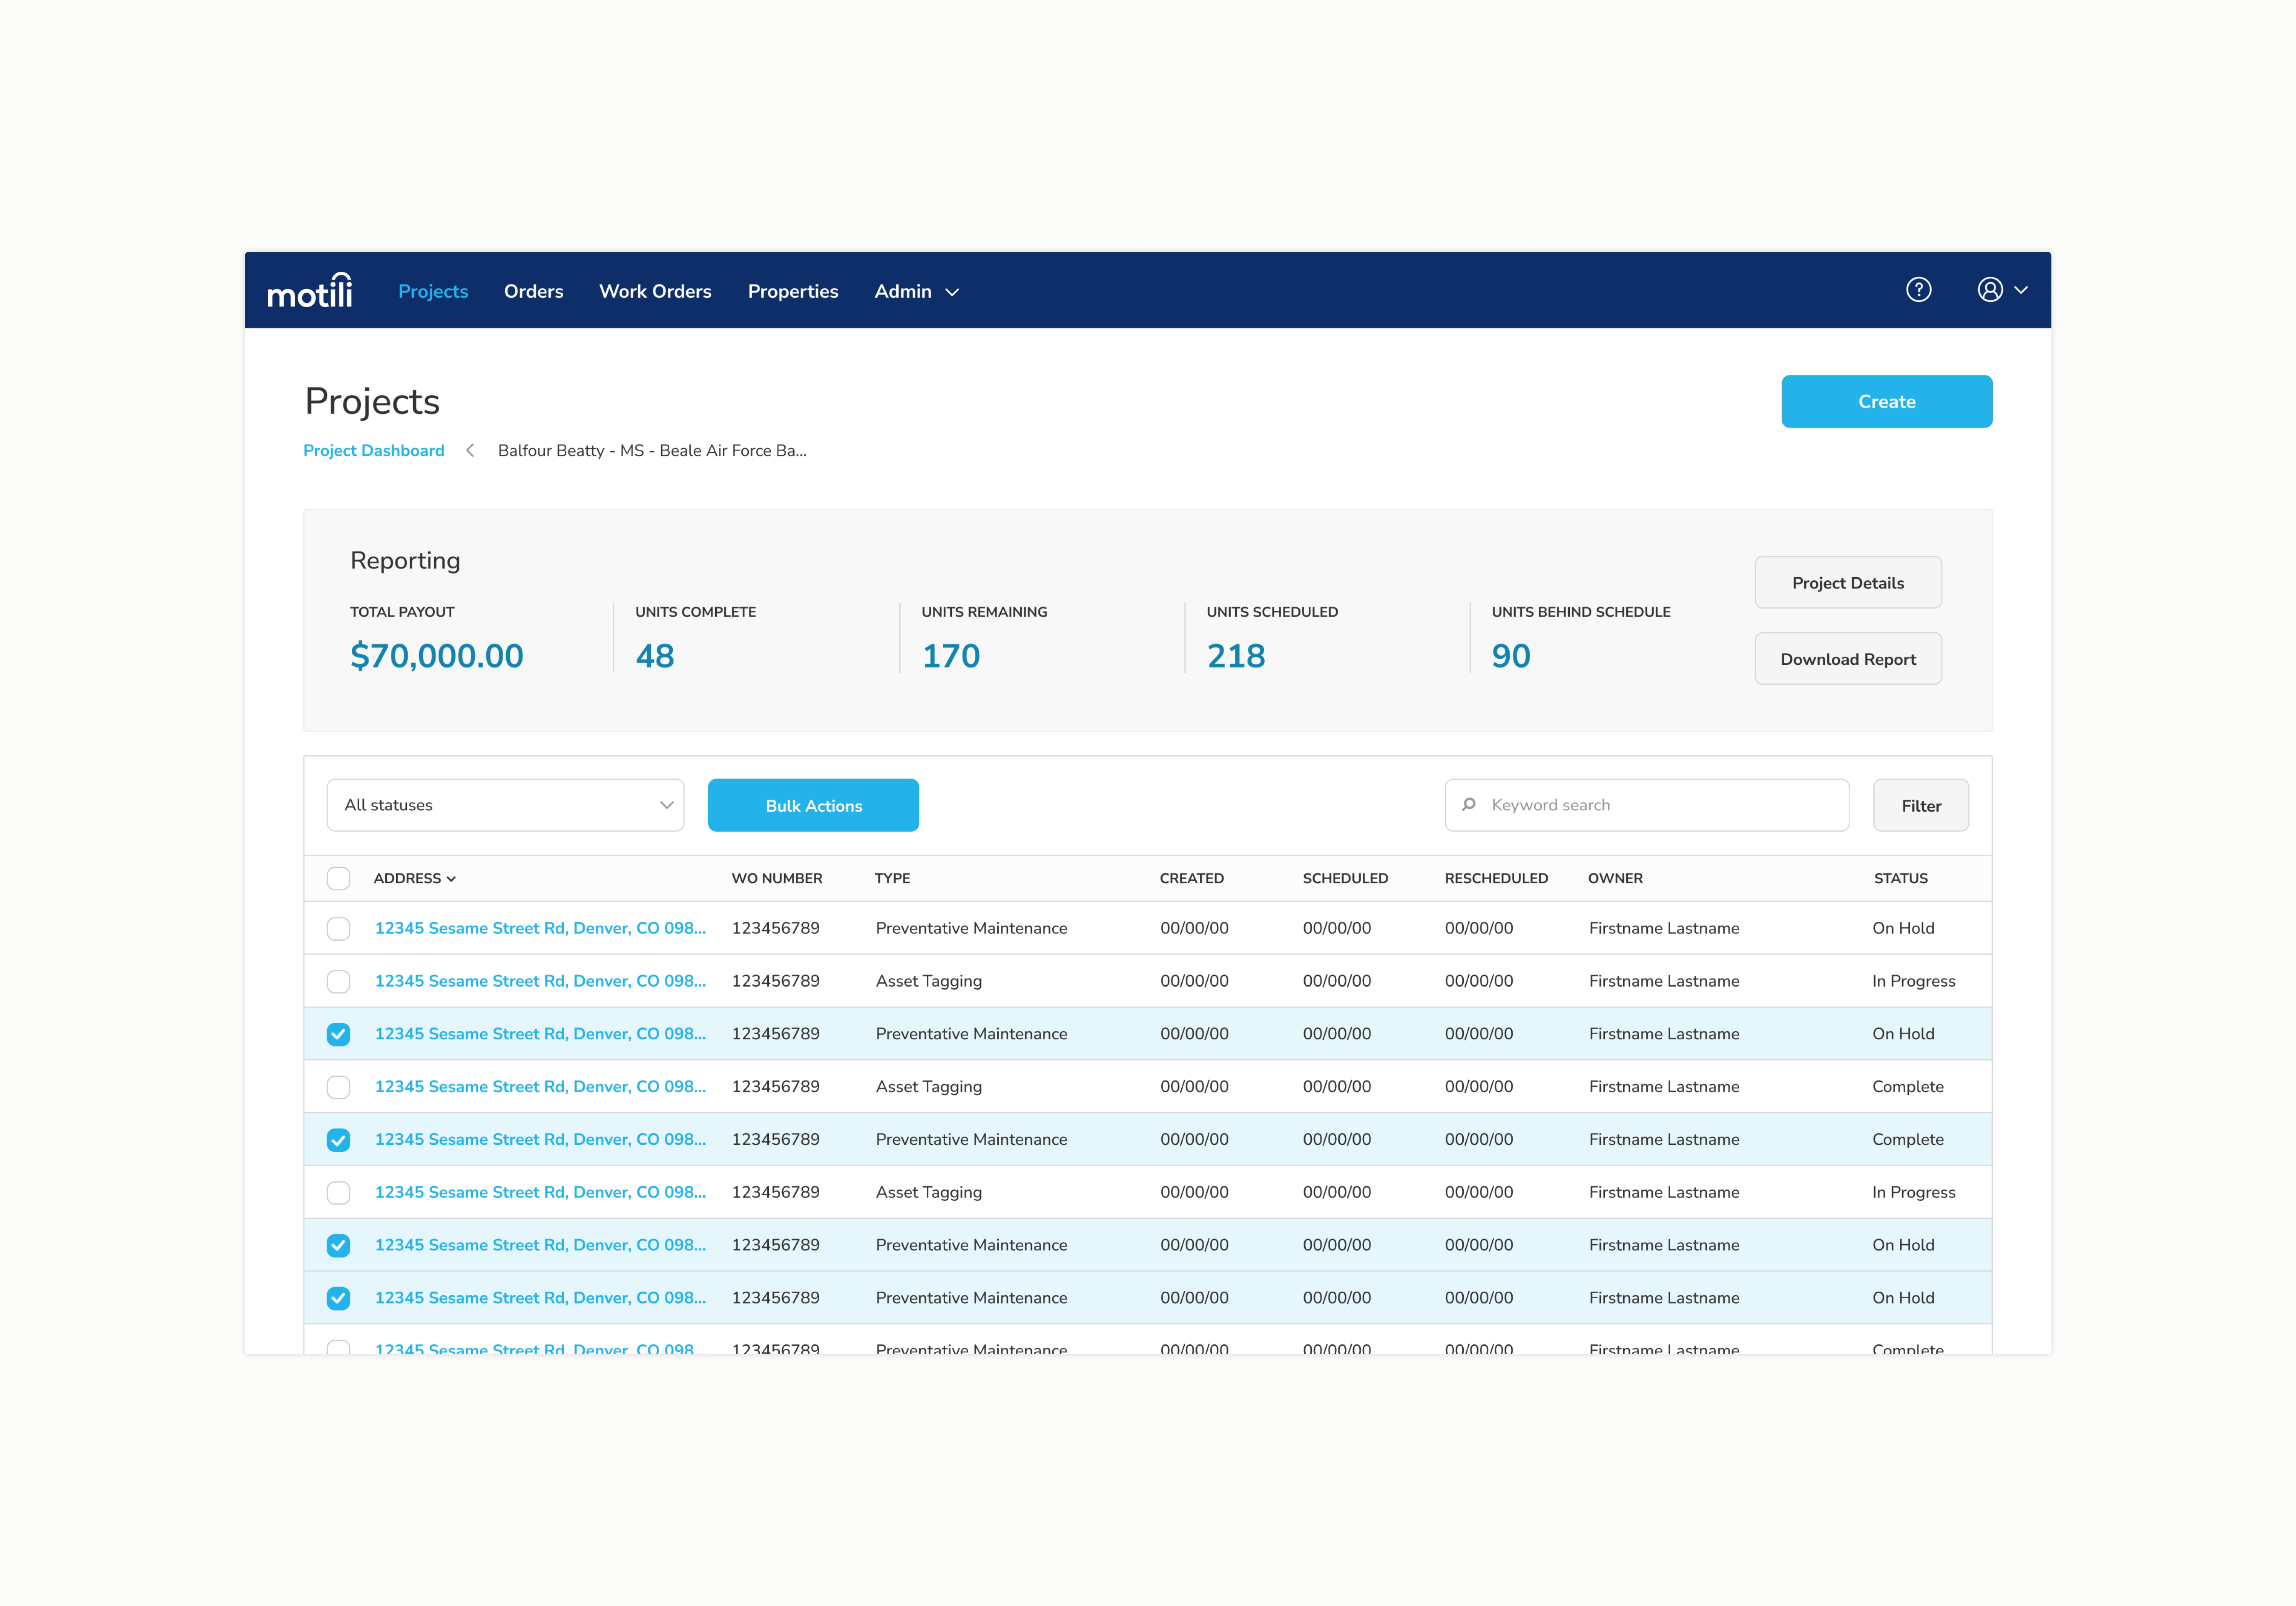This screenshot has width=2296, height=1606.
Task: Open the Properties nav item
Action: pyautogui.click(x=793, y=292)
